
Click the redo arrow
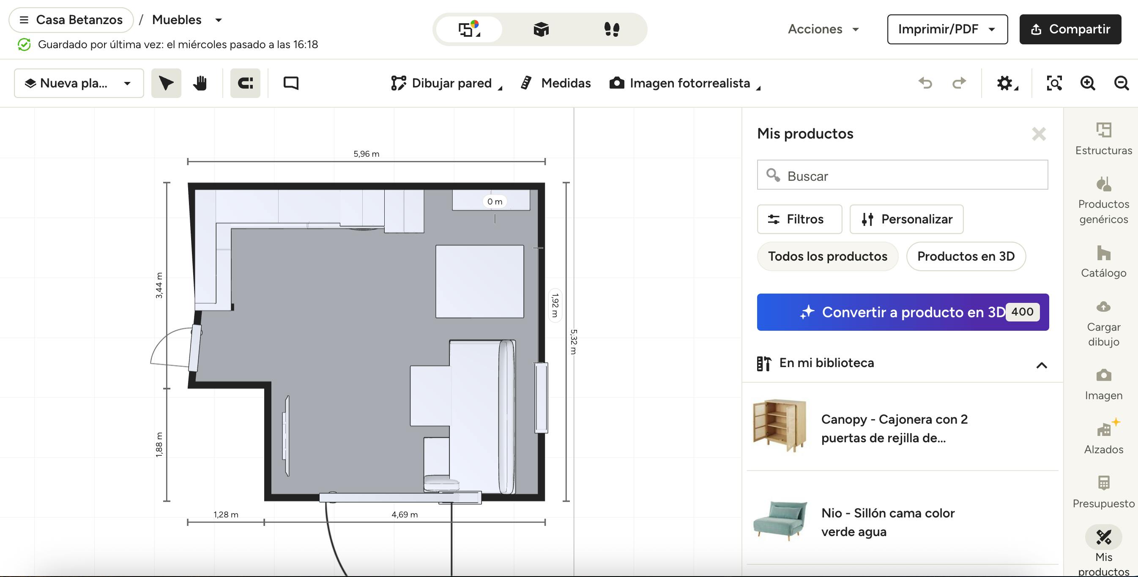959,83
